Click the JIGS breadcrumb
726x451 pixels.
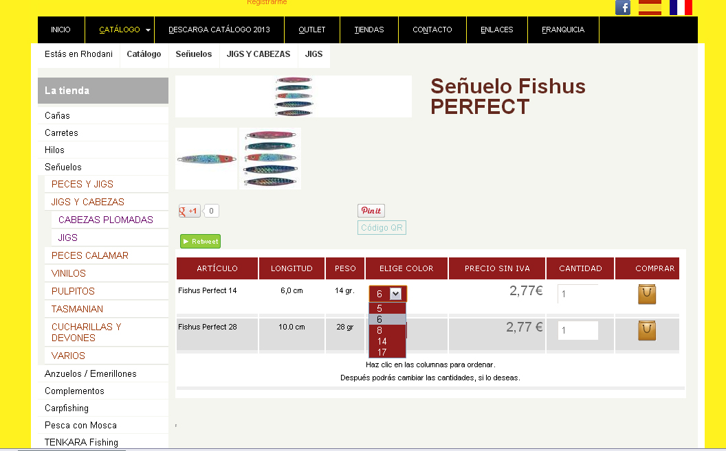[x=313, y=54]
